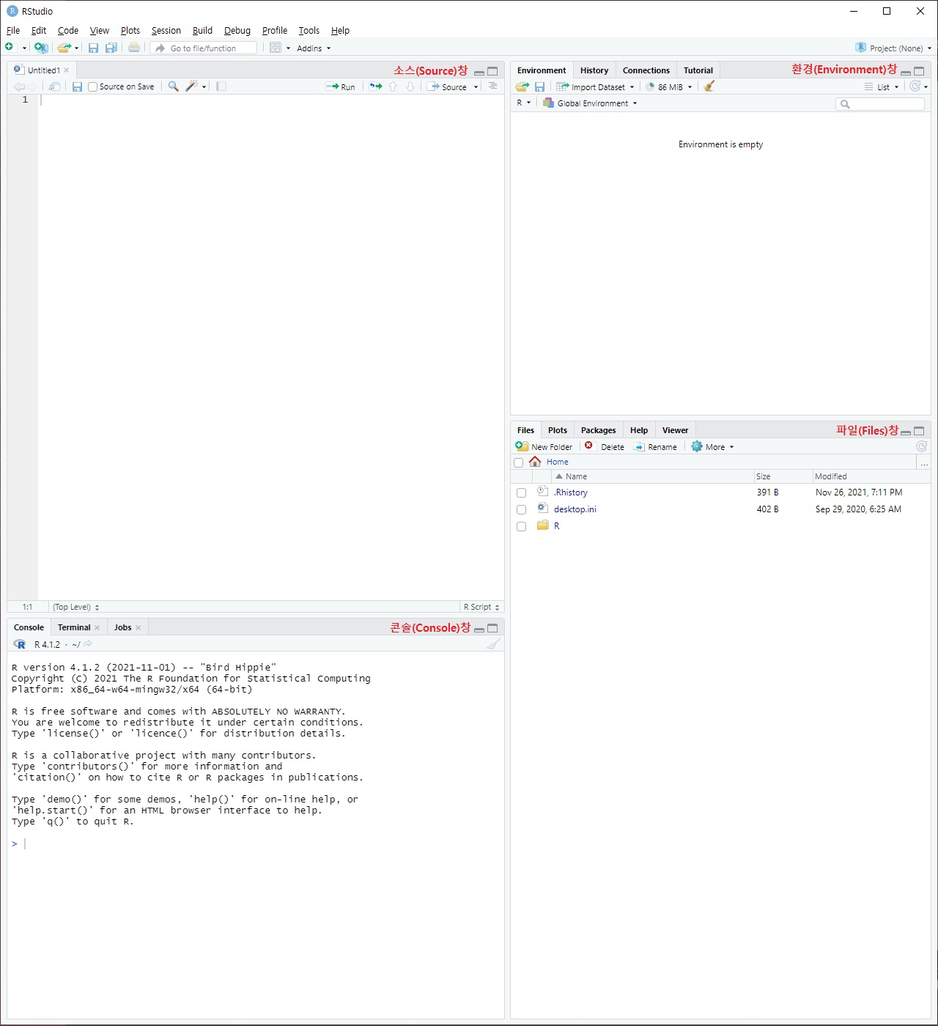Image resolution: width=938 pixels, height=1026 pixels.
Task: Clear environment objects with the broom icon
Action: click(x=709, y=86)
